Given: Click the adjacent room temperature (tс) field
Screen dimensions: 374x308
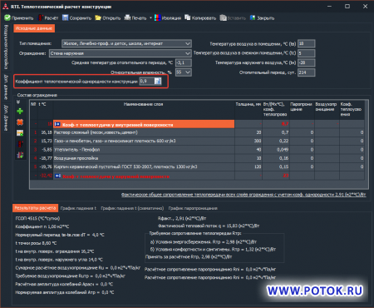Looking at the screenshot, I should [306, 53].
